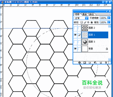Toggle link box next to 图层 3

(x=79, y=42)
